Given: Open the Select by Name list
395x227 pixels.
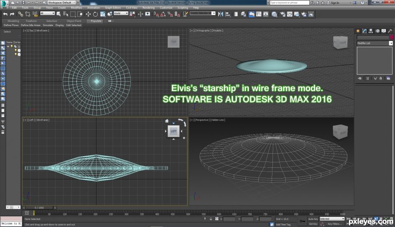Looking at the screenshot, I should point(65,14).
